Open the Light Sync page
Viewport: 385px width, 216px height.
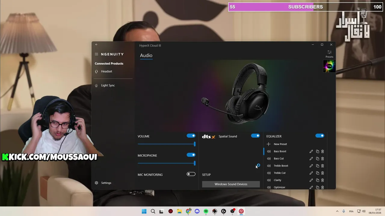108,85
